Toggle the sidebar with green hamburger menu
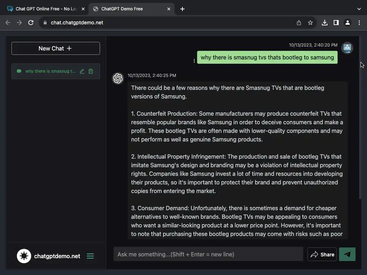The height and width of the screenshot is (275, 367). tap(90, 256)
